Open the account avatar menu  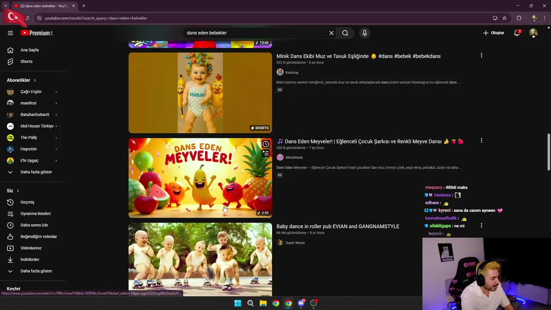click(533, 33)
